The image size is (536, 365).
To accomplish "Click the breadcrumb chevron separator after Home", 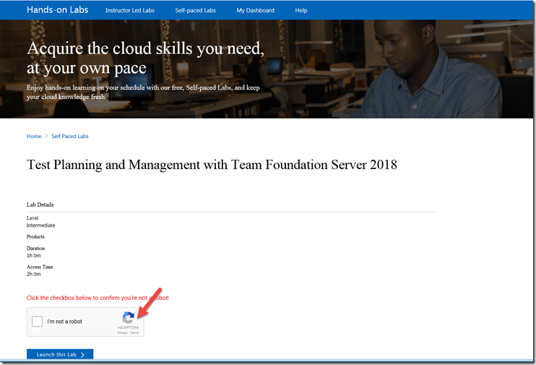I will [x=46, y=136].
